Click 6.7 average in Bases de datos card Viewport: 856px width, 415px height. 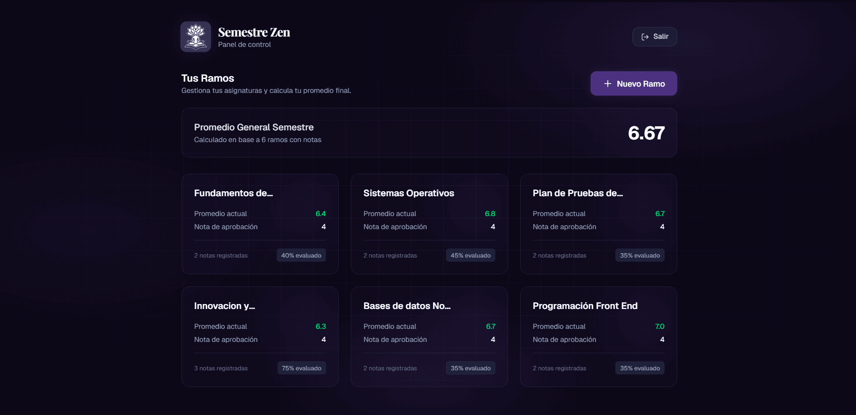[x=490, y=327]
